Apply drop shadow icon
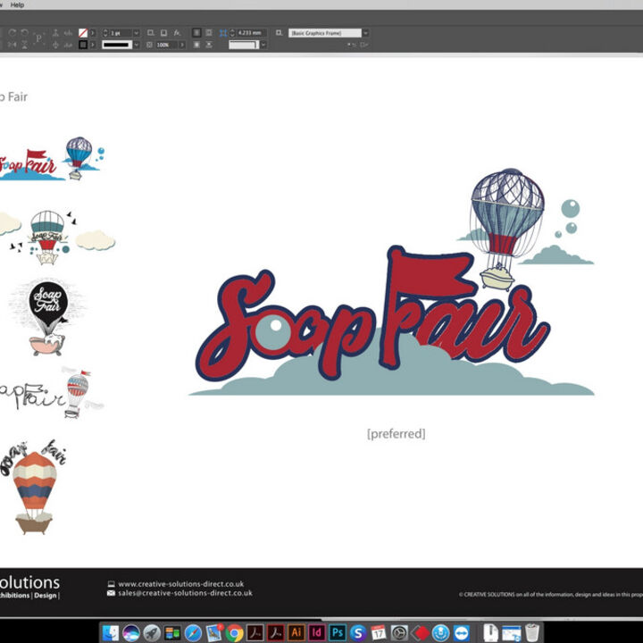This screenshot has width=643, height=643. (151, 32)
